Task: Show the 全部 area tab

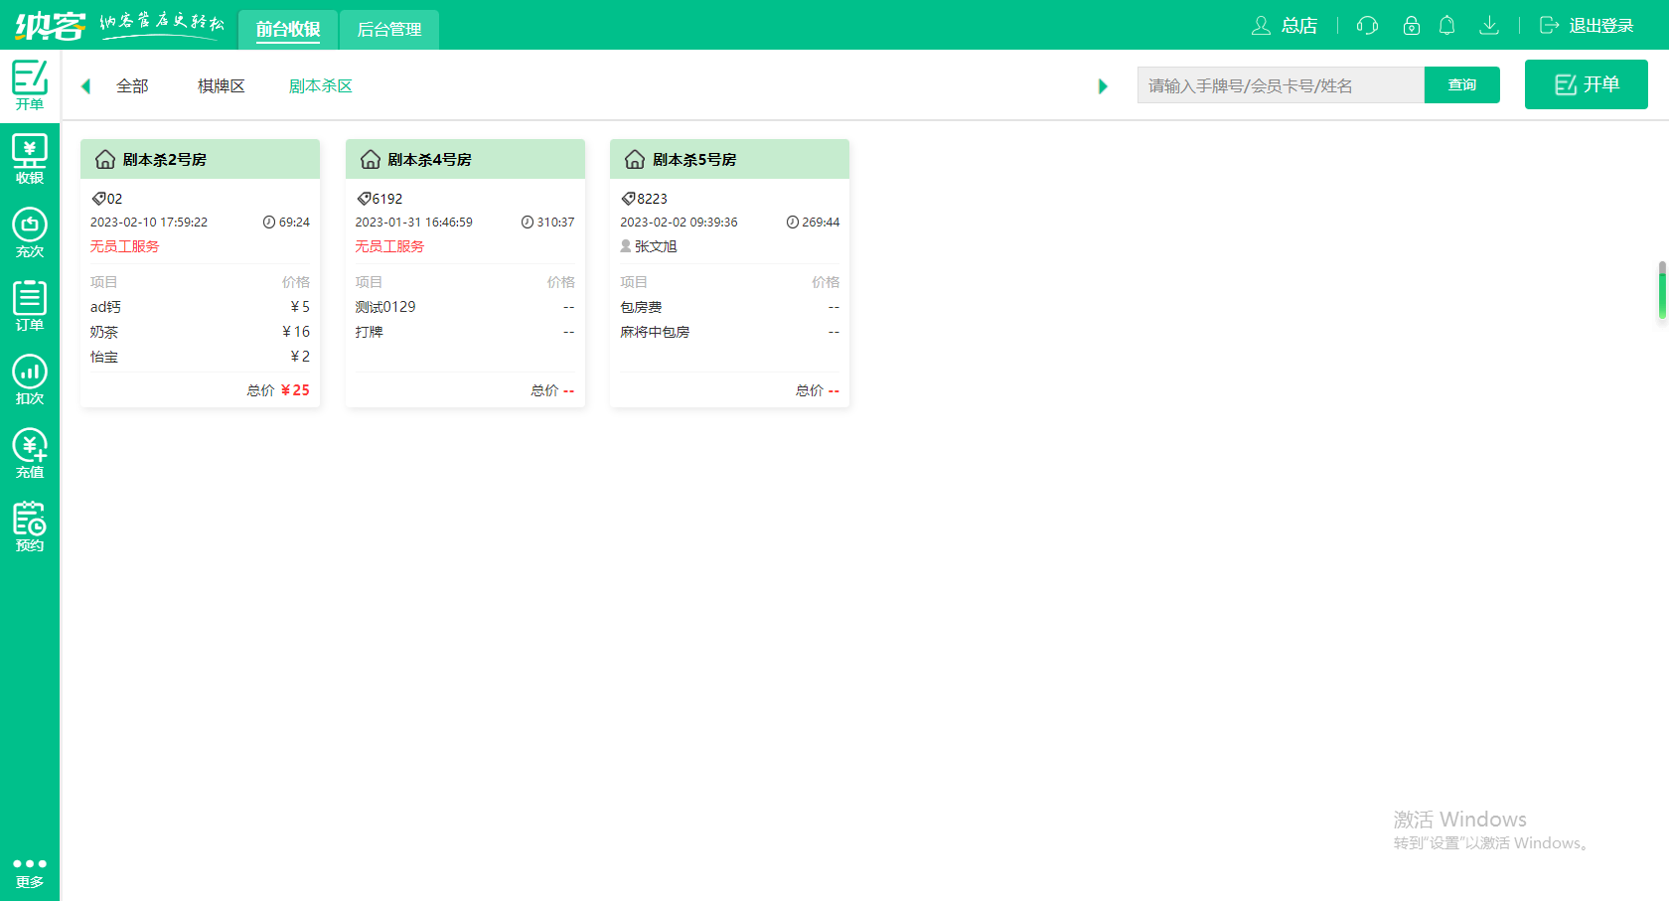Action: pos(132,86)
